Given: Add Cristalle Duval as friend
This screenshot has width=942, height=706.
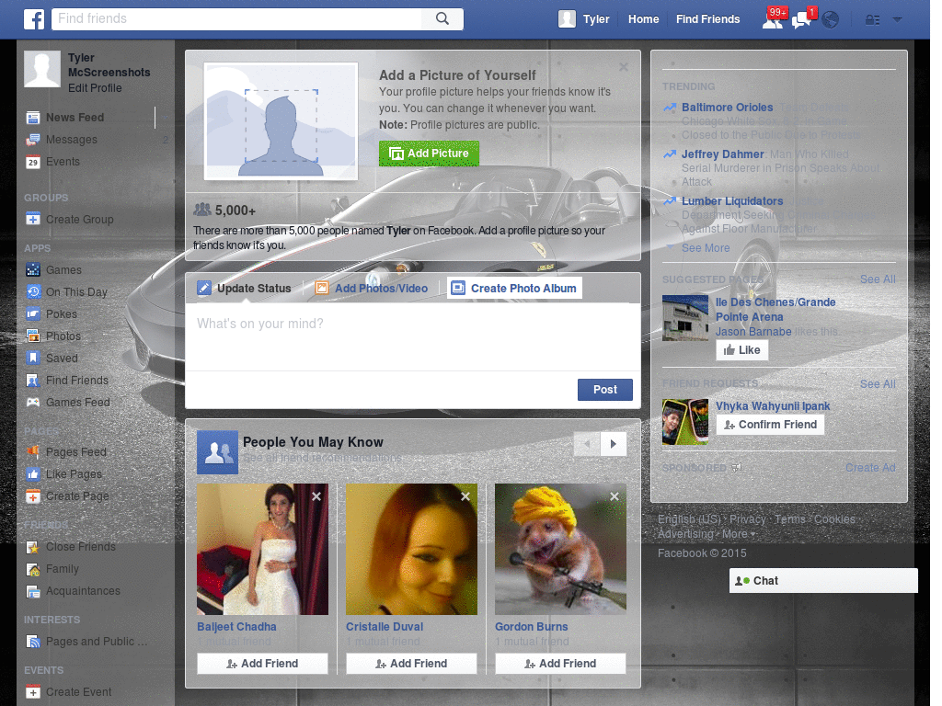Looking at the screenshot, I should (411, 664).
